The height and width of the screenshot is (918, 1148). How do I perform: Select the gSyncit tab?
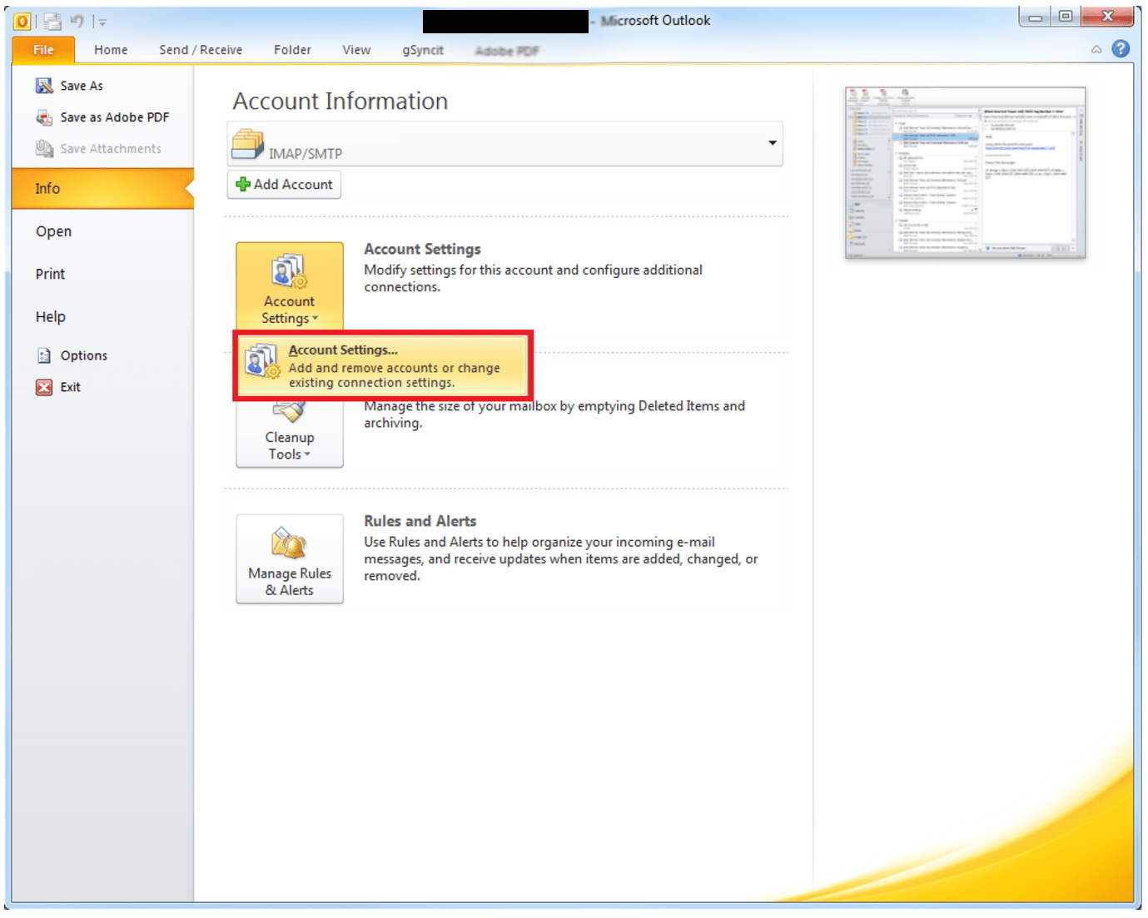coord(423,50)
